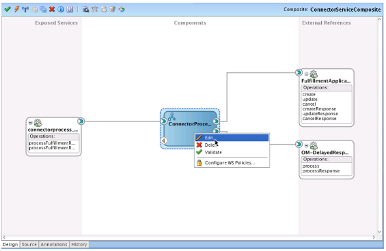The height and width of the screenshot is (251, 386).
Task: Click the top-right reference port of ConnectorProce
Action: pyautogui.click(x=216, y=121)
